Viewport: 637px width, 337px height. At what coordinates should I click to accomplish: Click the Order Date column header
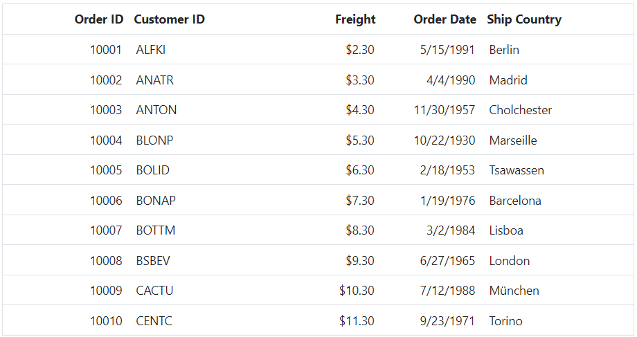pyautogui.click(x=445, y=19)
